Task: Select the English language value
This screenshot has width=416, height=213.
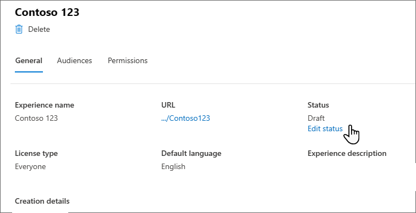Action: coord(173,167)
